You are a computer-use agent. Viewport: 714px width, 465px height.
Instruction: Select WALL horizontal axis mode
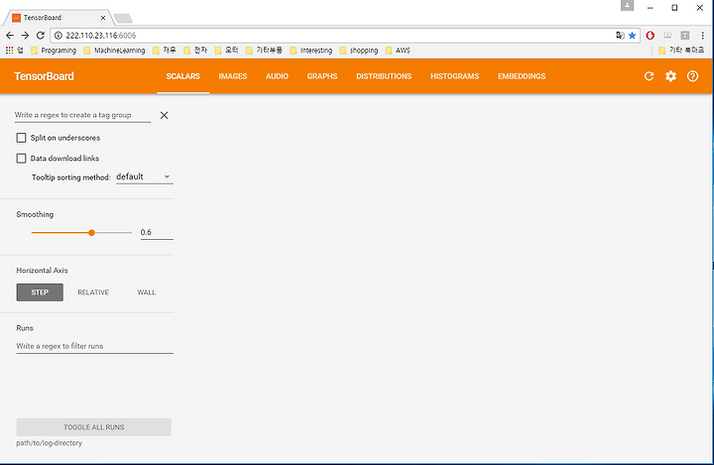147,292
